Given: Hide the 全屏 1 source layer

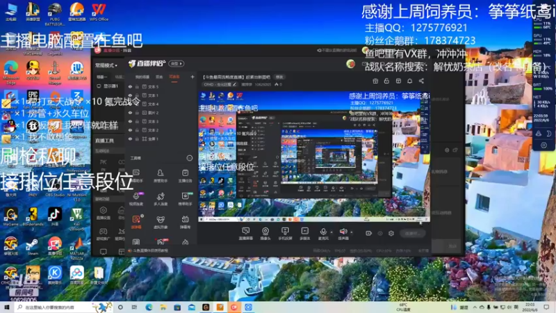Looking at the screenshot, I should pos(130,139).
